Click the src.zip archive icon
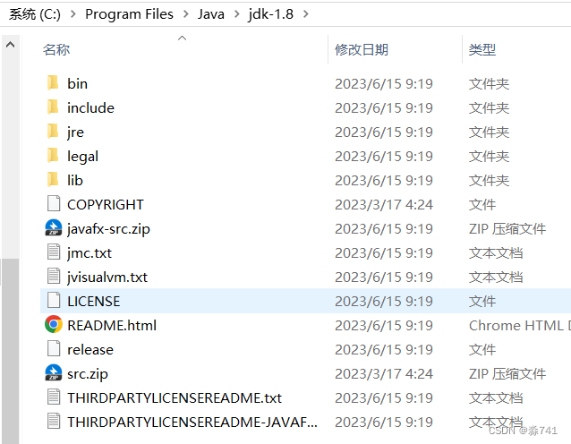This screenshot has height=444, width=571. [54, 373]
